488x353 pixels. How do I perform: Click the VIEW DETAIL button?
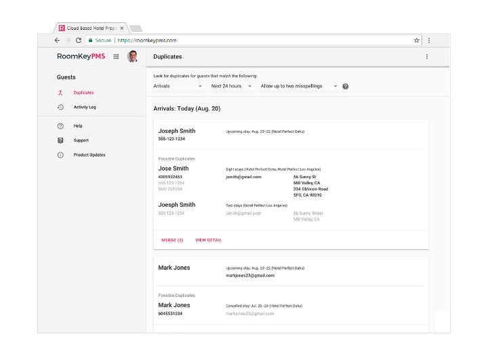(x=208, y=240)
